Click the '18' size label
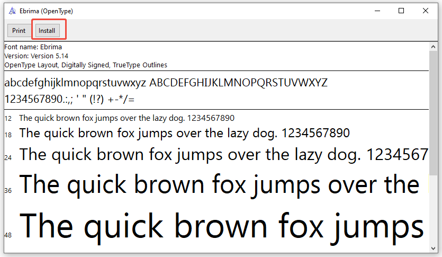The image size is (442, 257). tap(8, 135)
